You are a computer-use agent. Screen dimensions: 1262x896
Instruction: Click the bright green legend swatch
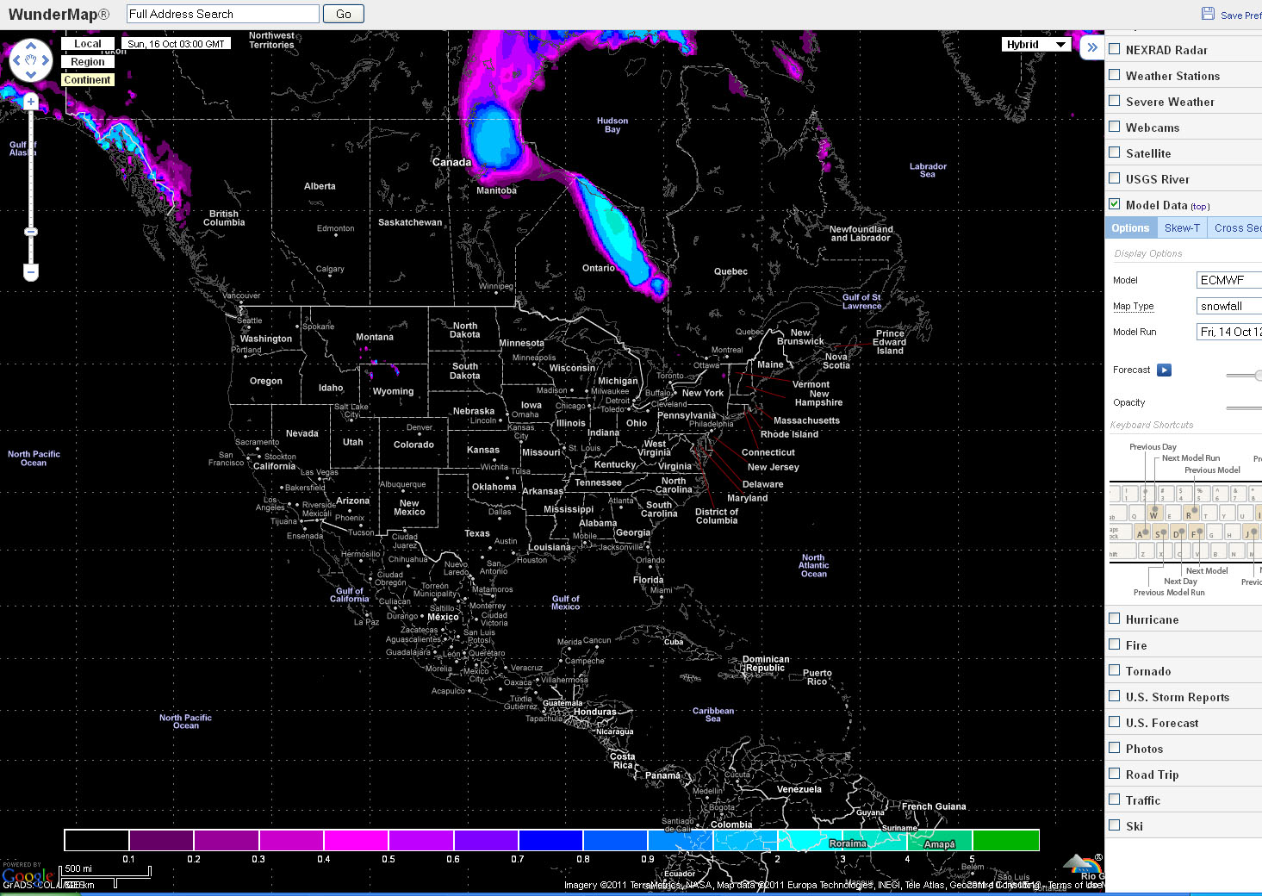point(1005,840)
